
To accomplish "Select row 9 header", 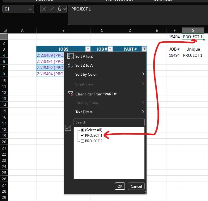I will [x=4, y=74].
